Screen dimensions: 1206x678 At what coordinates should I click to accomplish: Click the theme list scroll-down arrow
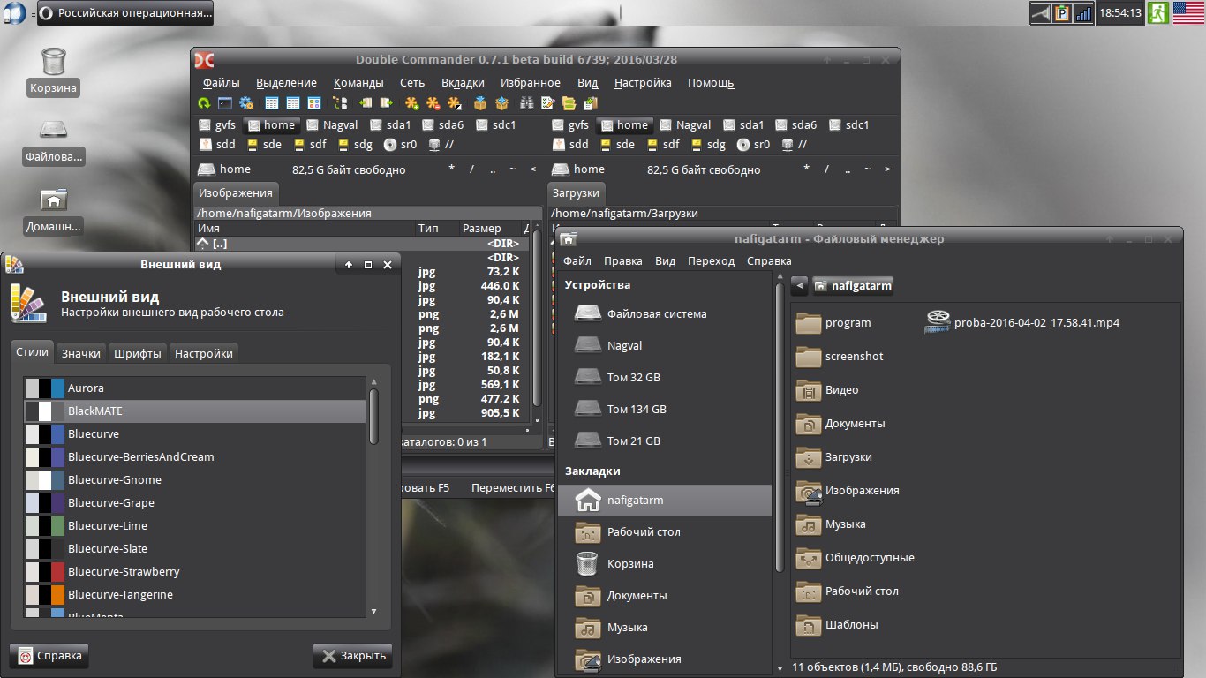373,610
